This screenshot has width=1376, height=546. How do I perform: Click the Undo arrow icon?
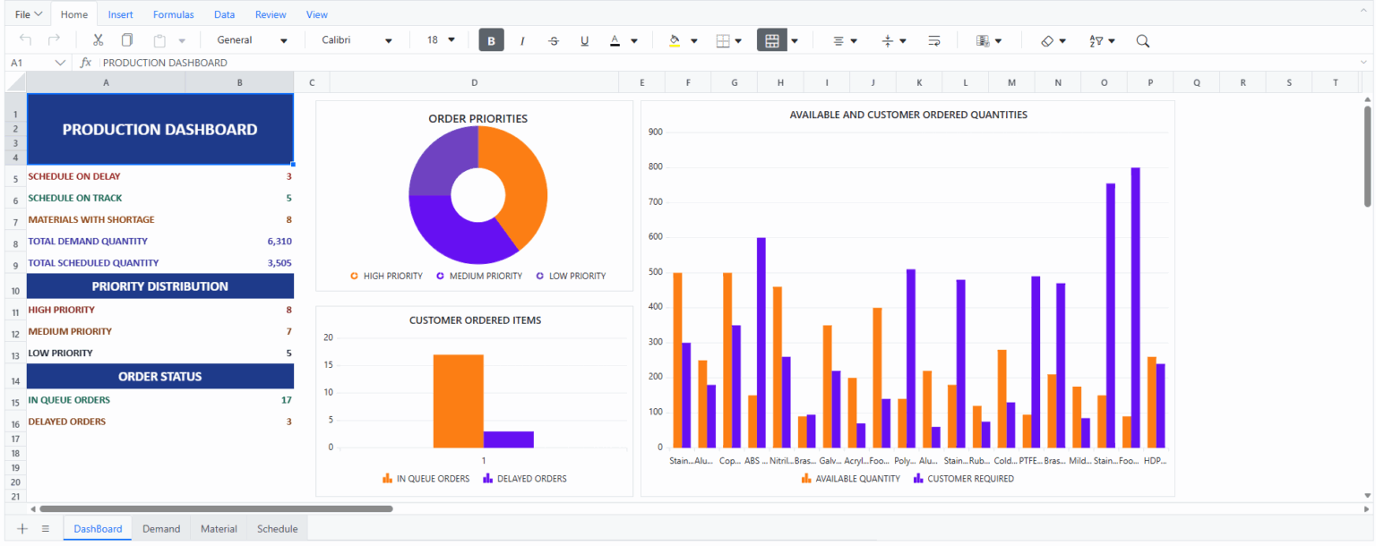tap(25, 40)
